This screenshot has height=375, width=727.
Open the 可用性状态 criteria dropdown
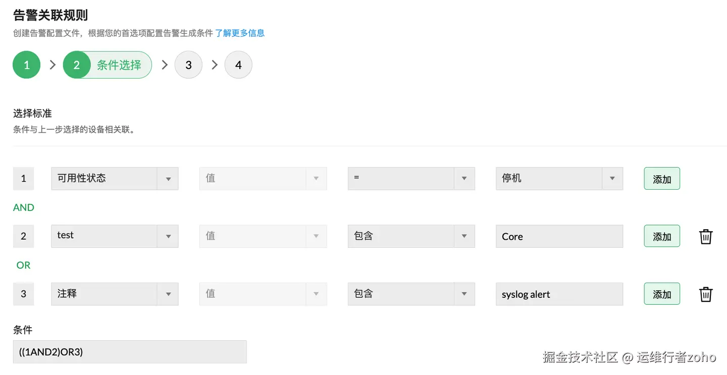[115, 179]
